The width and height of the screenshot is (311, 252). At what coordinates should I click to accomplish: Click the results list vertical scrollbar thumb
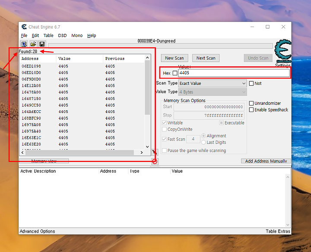click(147, 87)
